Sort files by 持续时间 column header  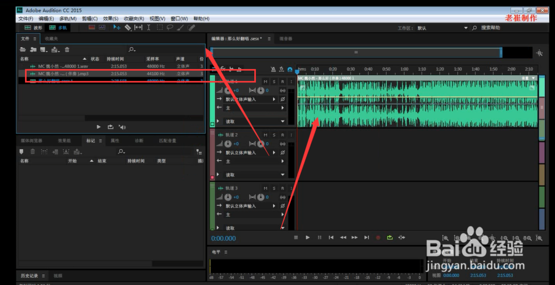coord(115,59)
